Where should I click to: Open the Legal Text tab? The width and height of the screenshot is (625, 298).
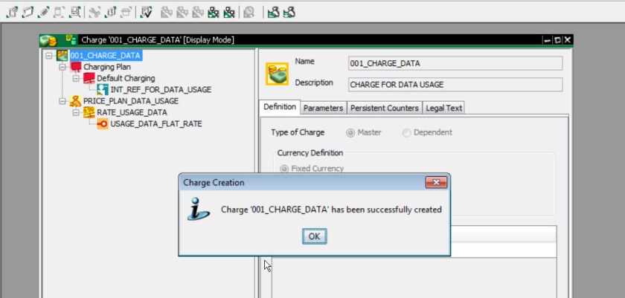(444, 108)
